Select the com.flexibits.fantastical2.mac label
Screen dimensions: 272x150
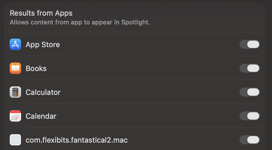pyautogui.click(x=77, y=140)
